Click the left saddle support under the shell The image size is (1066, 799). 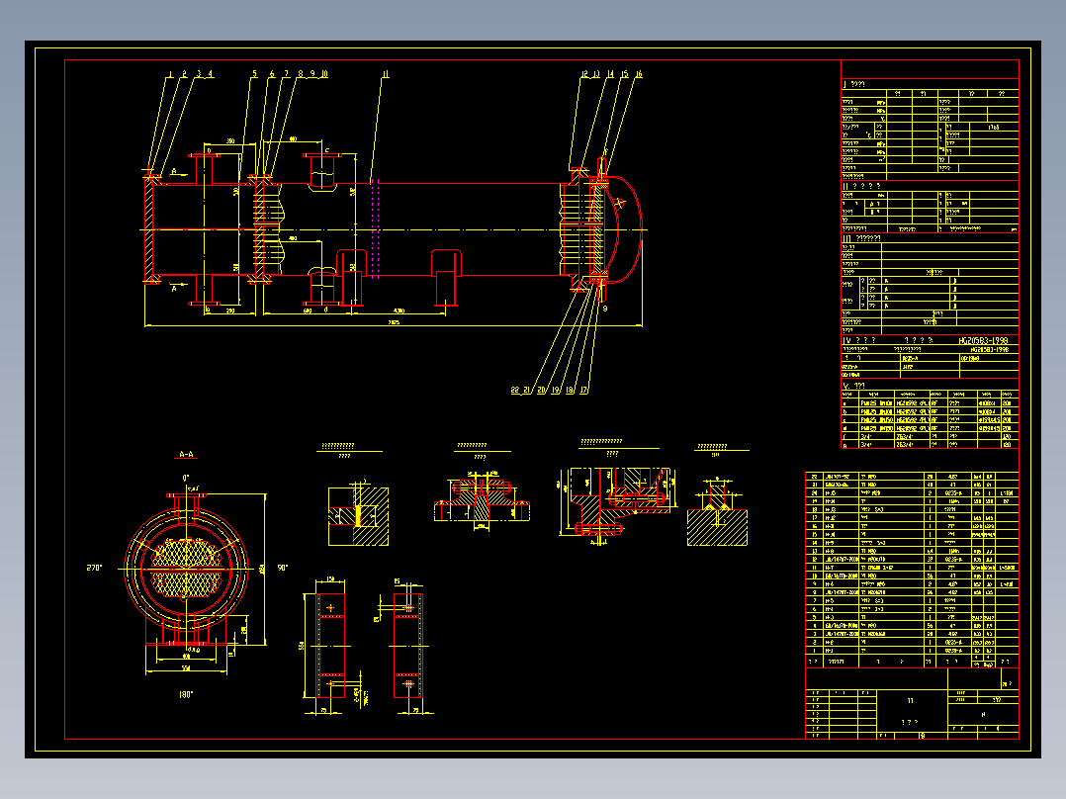(351, 278)
